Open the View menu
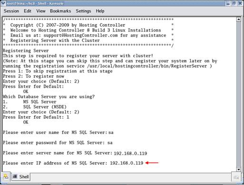Viewport: 244px width, 185px height. [41, 11]
